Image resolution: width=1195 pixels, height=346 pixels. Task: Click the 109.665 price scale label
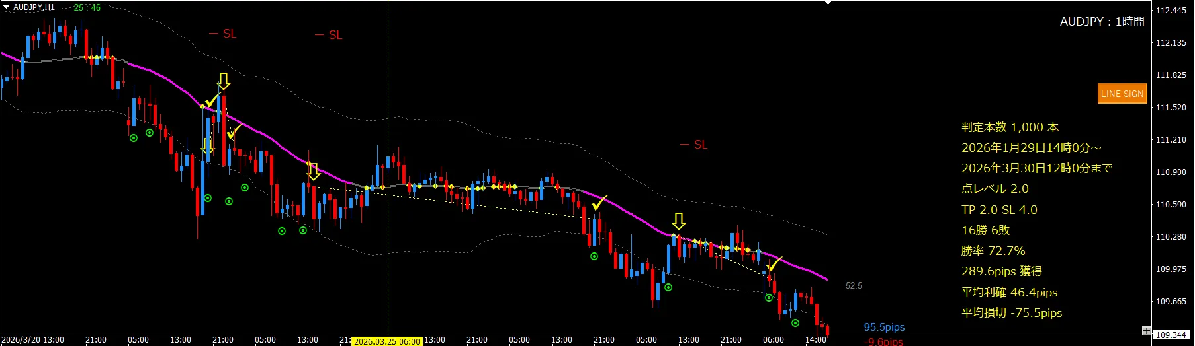[x=1171, y=302]
